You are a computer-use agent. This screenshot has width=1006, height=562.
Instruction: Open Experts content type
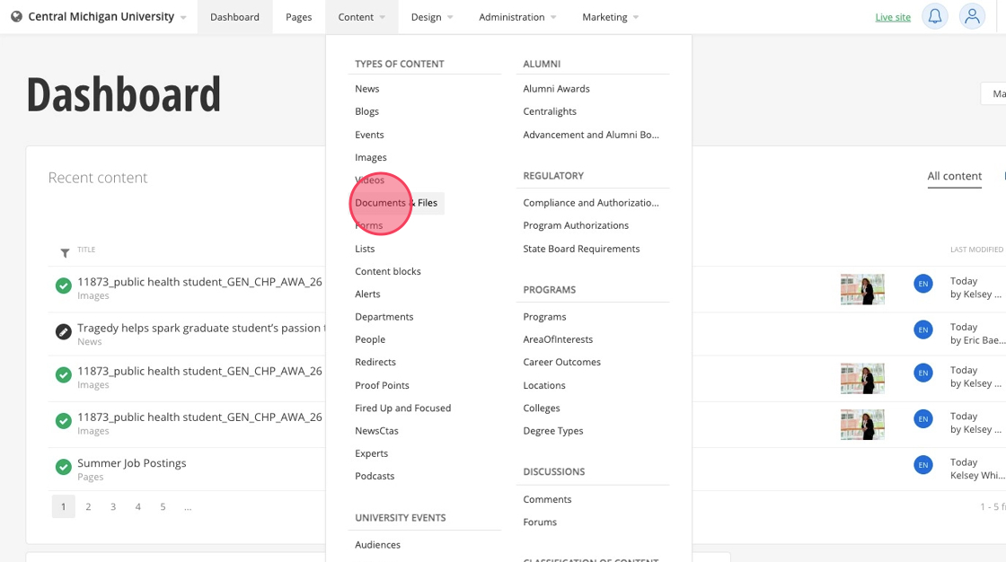[372, 453]
